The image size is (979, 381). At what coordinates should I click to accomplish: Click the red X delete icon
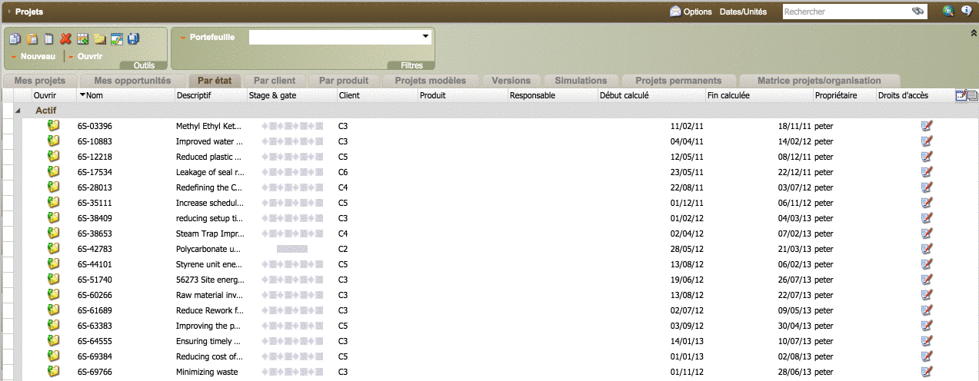(65, 39)
